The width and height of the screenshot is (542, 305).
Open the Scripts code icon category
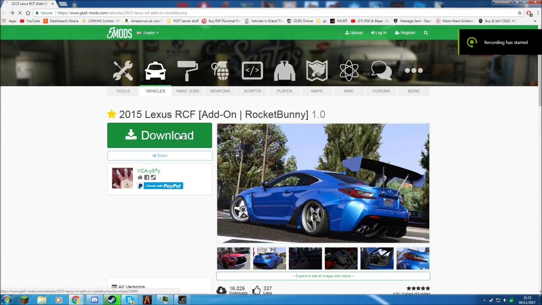click(x=252, y=70)
